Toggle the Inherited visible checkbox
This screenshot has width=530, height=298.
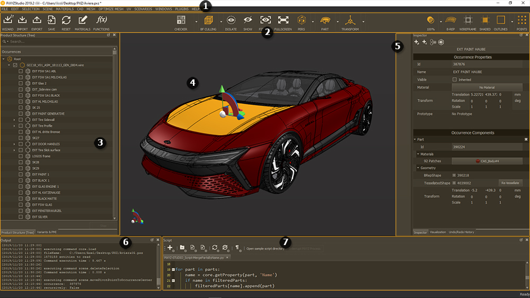pos(454,79)
